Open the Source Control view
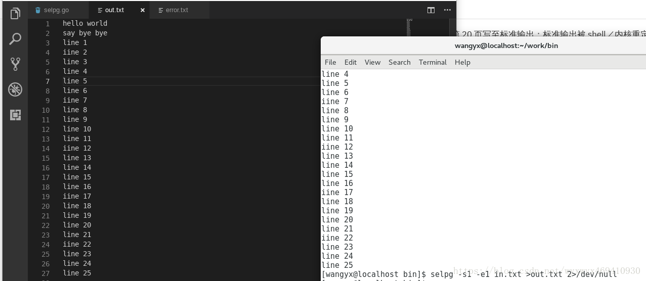Image resolution: width=646 pixels, height=281 pixels. (x=15, y=64)
